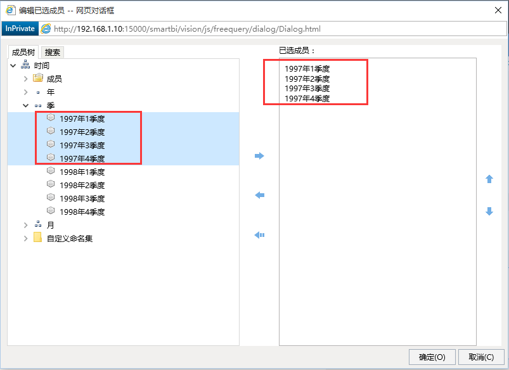This screenshot has height=370, width=509.
Task: Click the 月 level icon
Action: tap(38, 224)
